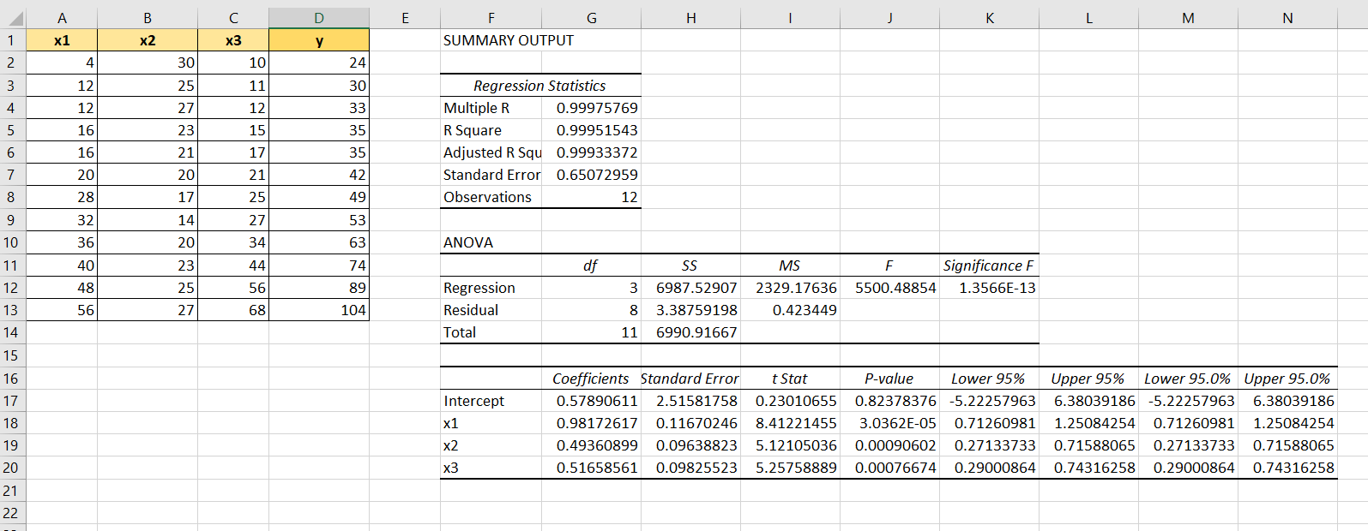The image size is (1368, 531).
Task: Select the Observations value 12
Action: point(628,197)
